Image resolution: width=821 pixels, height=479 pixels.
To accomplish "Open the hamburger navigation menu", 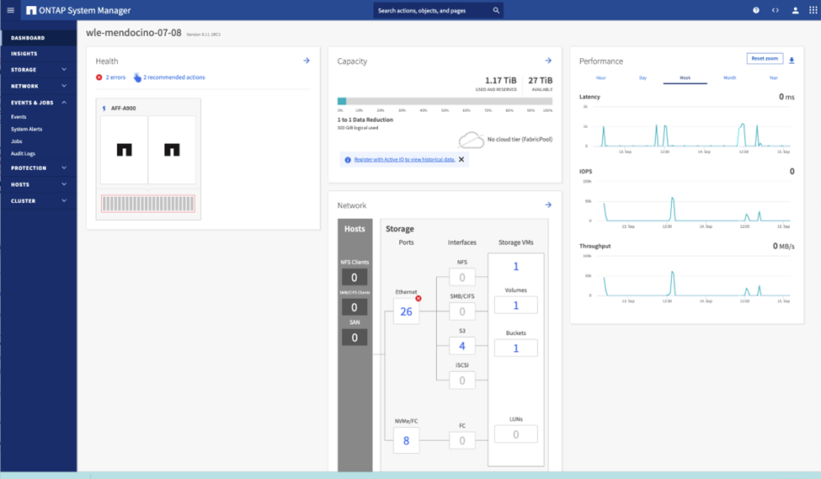I will click(11, 10).
